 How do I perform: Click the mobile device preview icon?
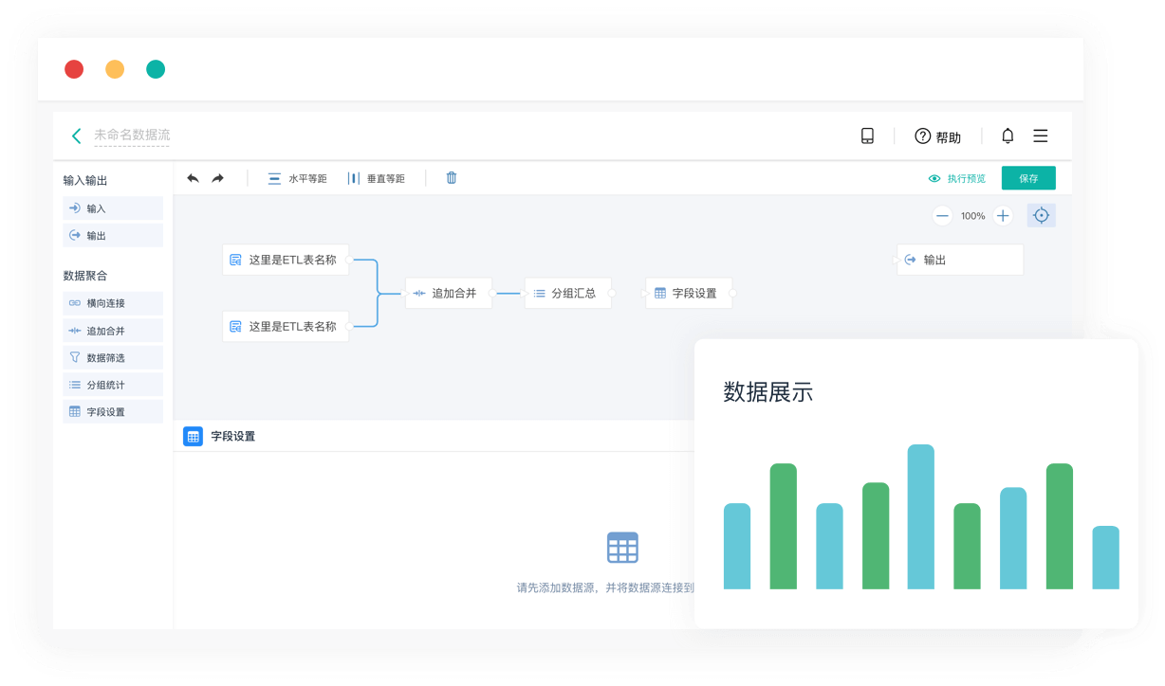[x=867, y=135]
